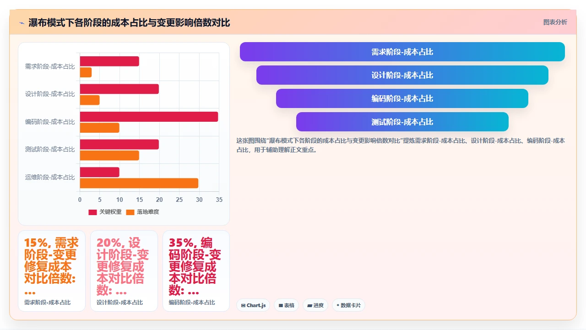
Task: Click red bar for 编码阶段-成本占比
Action: pos(149,117)
